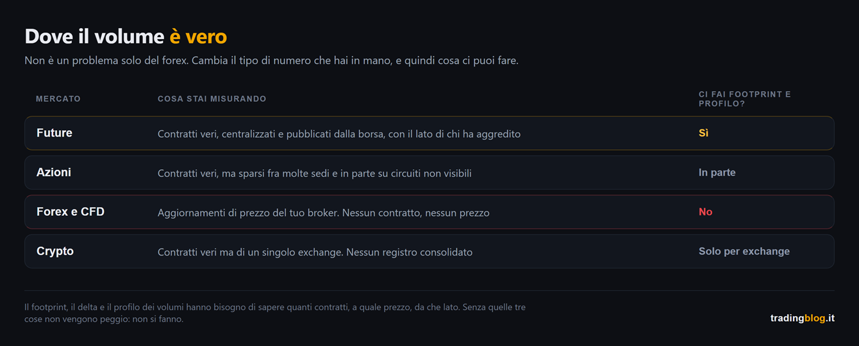The height and width of the screenshot is (346, 859).
Task: Click the COSA STAI MISURANDO header
Action: tap(212, 99)
